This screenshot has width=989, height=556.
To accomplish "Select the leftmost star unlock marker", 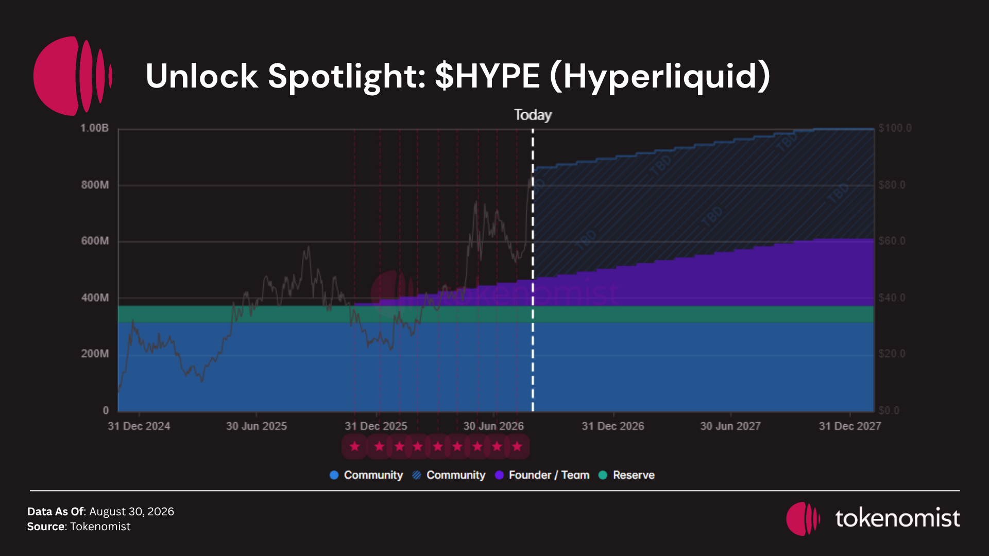I will [x=354, y=446].
